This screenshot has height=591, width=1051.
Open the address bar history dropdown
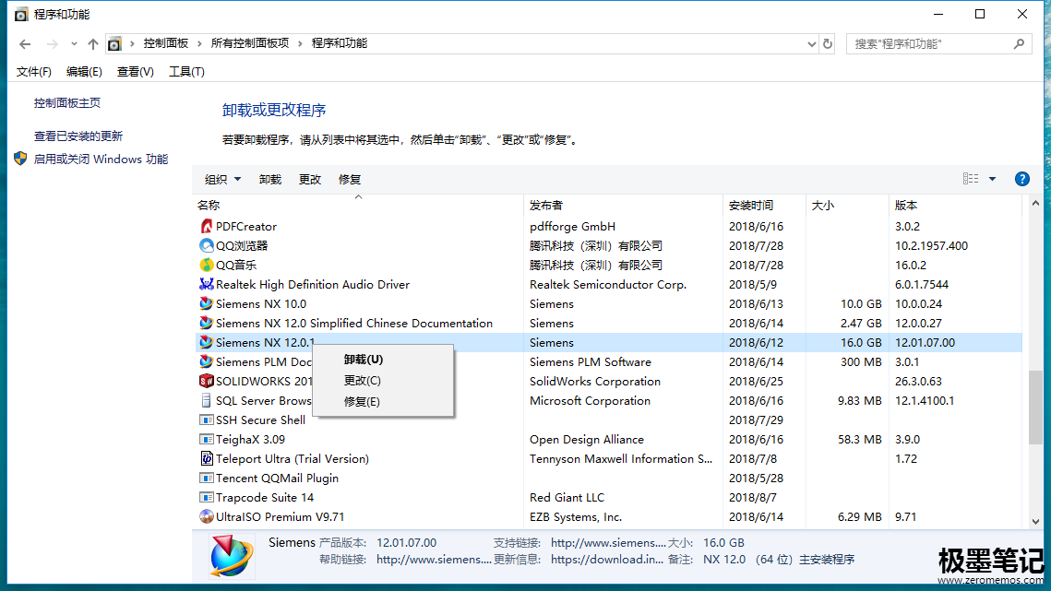click(812, 43)
